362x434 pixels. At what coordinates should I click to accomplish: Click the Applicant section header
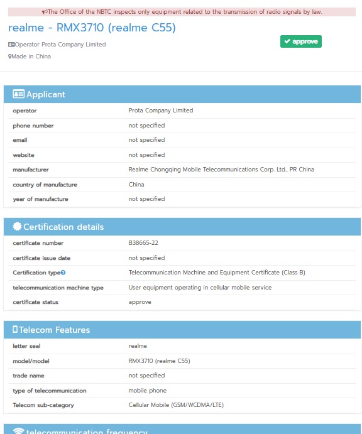click(182, 94)
